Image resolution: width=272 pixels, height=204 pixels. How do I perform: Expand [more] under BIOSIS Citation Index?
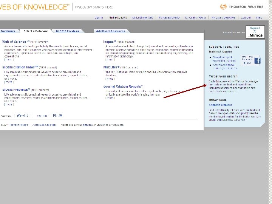coord(9,82)
